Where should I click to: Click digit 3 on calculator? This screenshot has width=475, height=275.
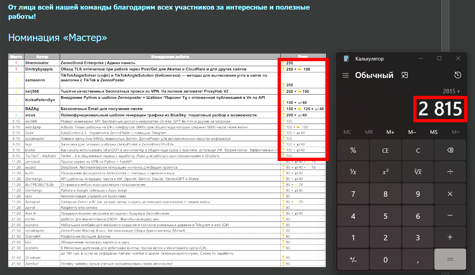[418, 237]
